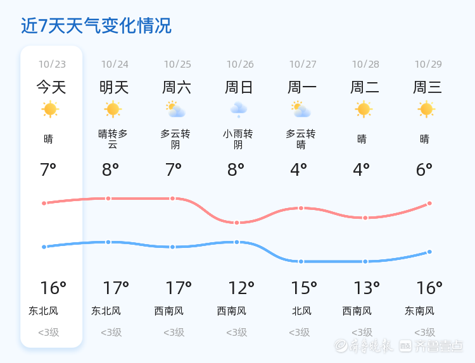Click the partly cloudy icon for 周六
Screen dimensions: 475x363
click(175, 109)
